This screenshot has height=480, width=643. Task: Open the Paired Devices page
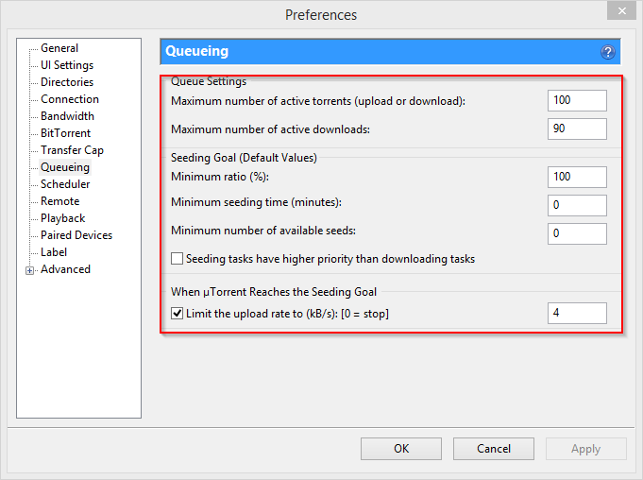(76, 235)
